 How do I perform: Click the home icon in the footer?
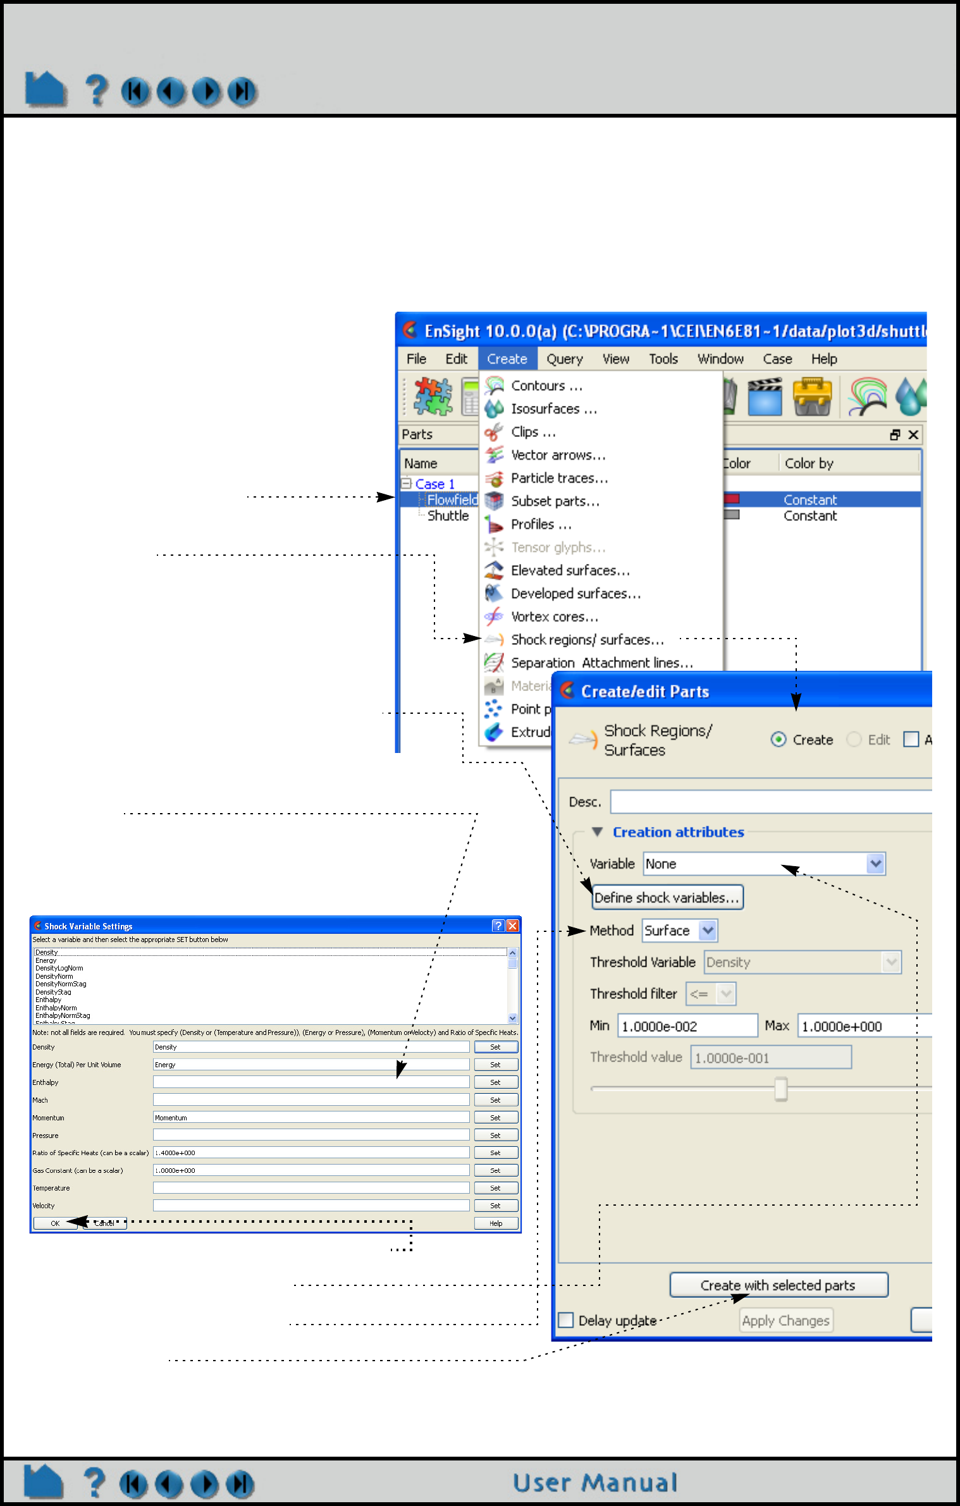pos(43,1482)
